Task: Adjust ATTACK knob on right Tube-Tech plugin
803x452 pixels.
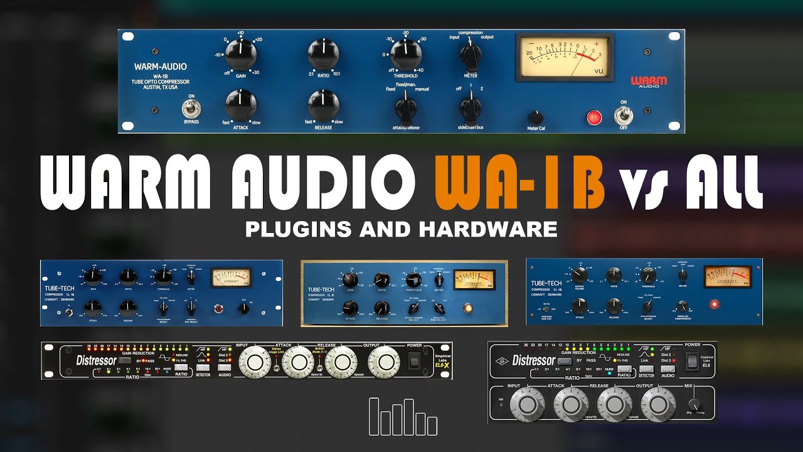Action: click(580, 306)
